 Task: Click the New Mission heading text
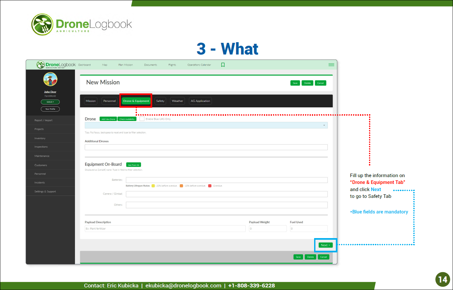(x=103, y=82)
